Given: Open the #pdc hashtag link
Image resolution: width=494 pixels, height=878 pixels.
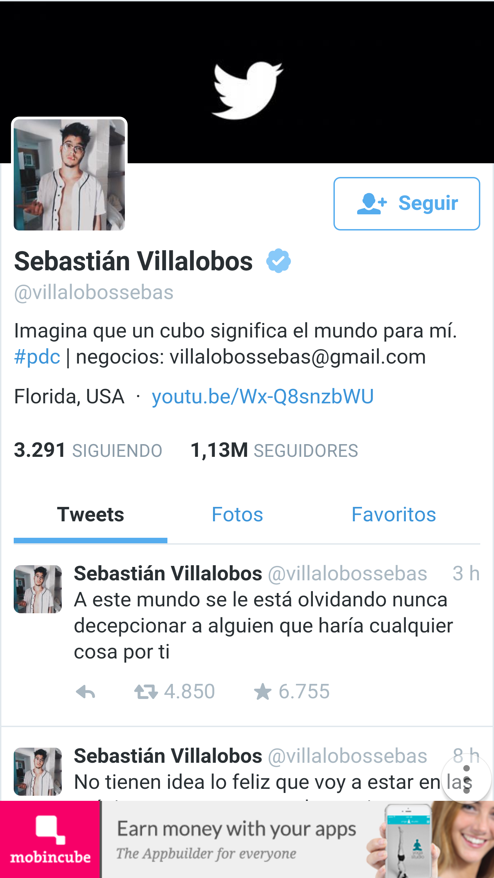Looking at the screenshot, I should 37,357.
